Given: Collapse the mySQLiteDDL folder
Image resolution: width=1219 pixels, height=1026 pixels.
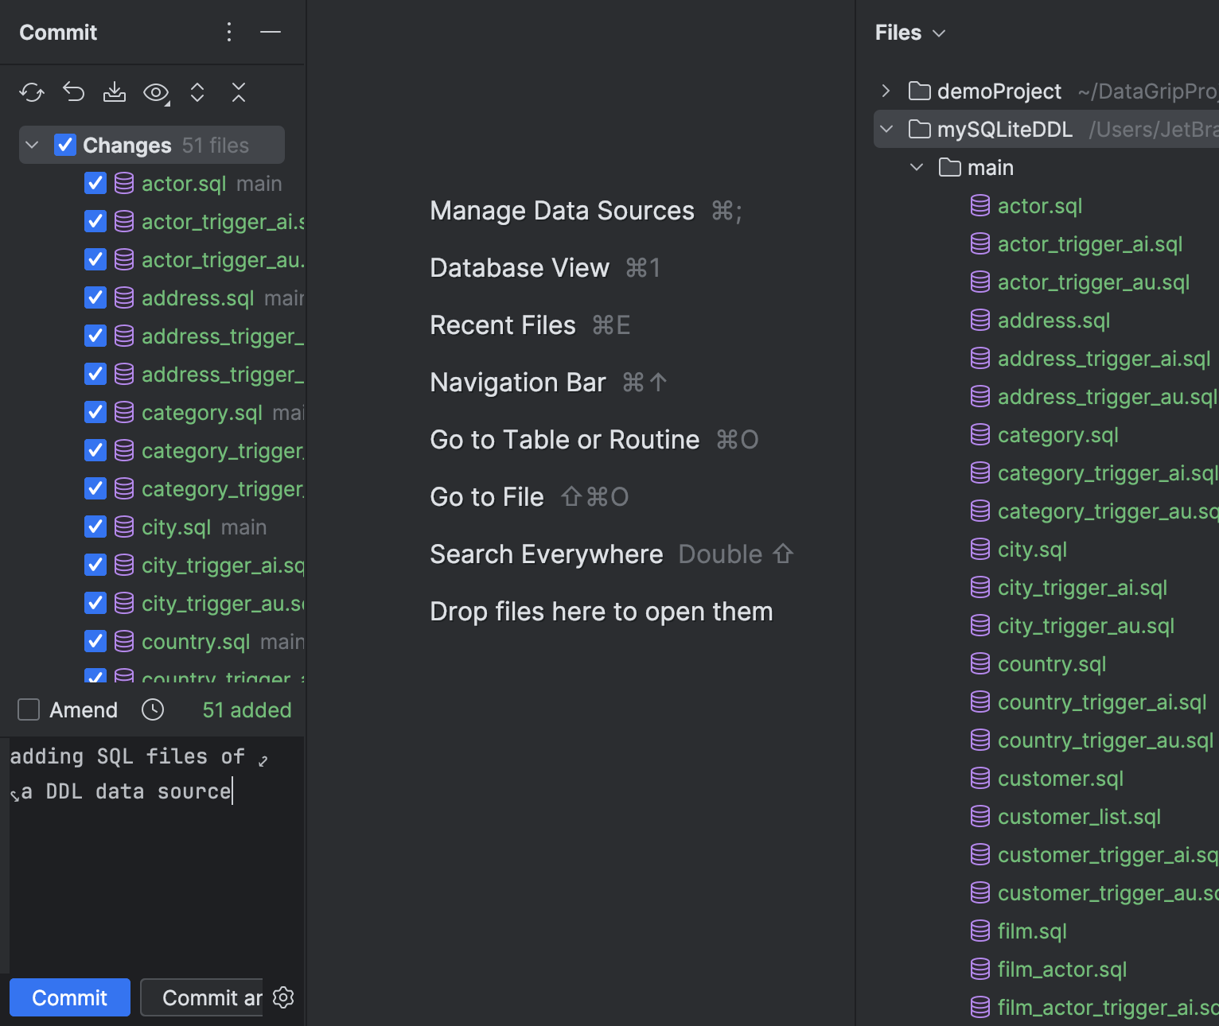Looking at the screenshot, I should [x=886, y=128].
